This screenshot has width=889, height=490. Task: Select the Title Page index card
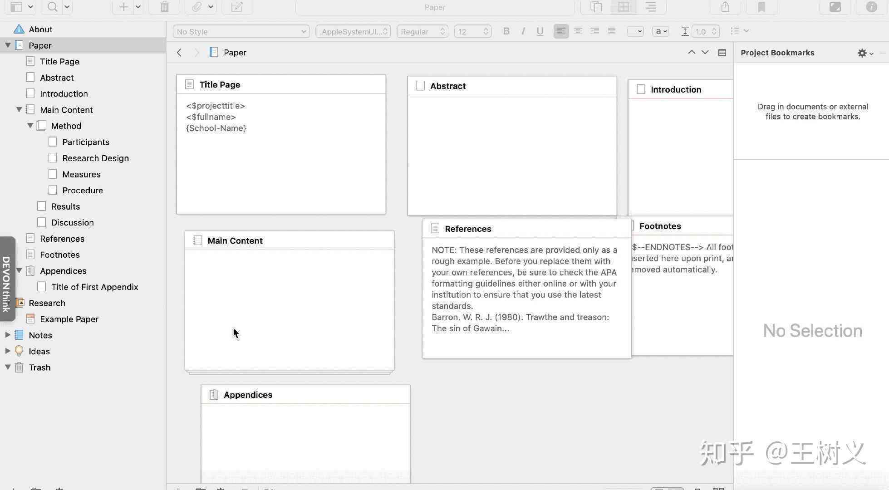pyautogui.click(x=281, y=144)
